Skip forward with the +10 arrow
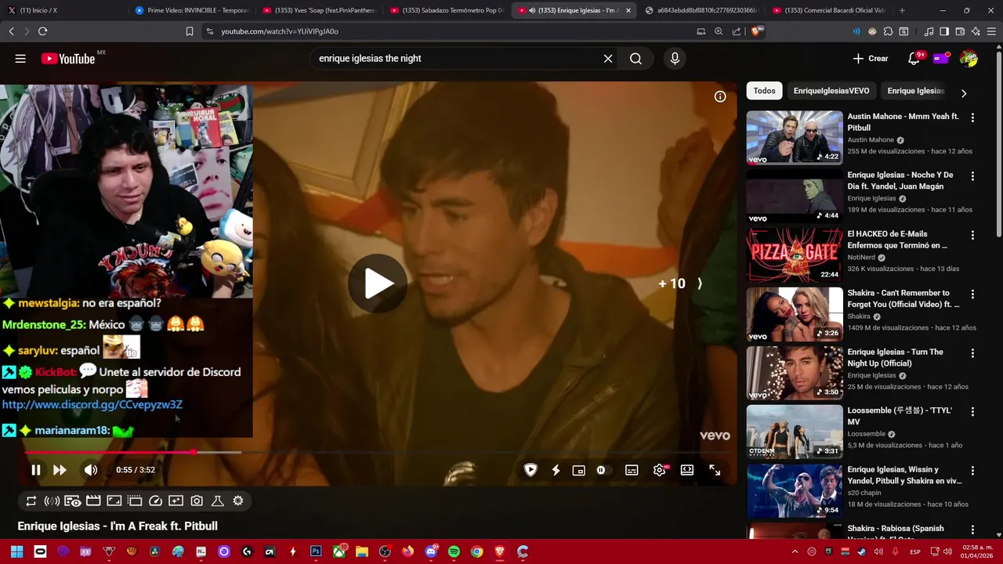The height and width of the screenshot is (564, 1003). pyautogui.click(x=681, y=284)
